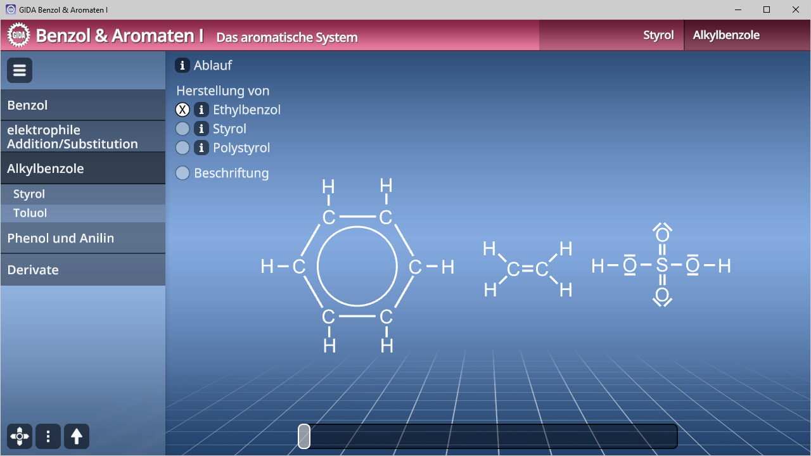Expand the Derivate chapter
This screenshot has width=811, height=456.
83,270
